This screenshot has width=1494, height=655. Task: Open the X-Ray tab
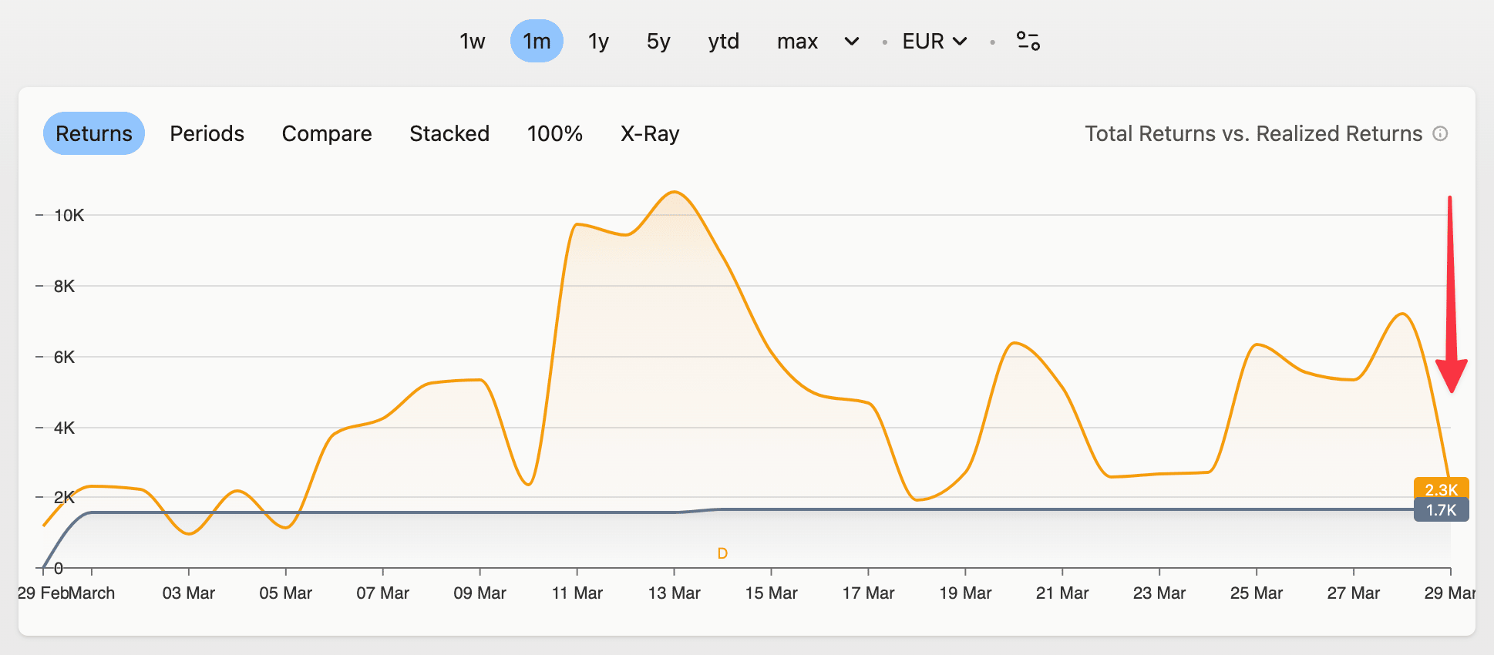(x=650, y=133)
